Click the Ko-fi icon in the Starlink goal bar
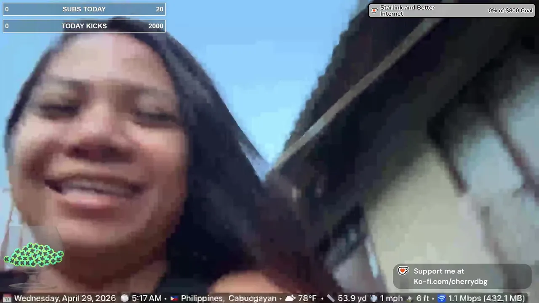This screenshot has height=303, width=539. pos(374,11)
